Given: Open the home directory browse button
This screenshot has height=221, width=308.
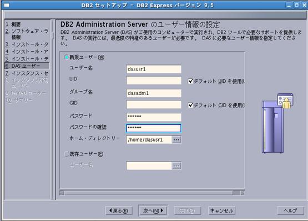Looking at the screenshot, I should [x=176, y=140].
